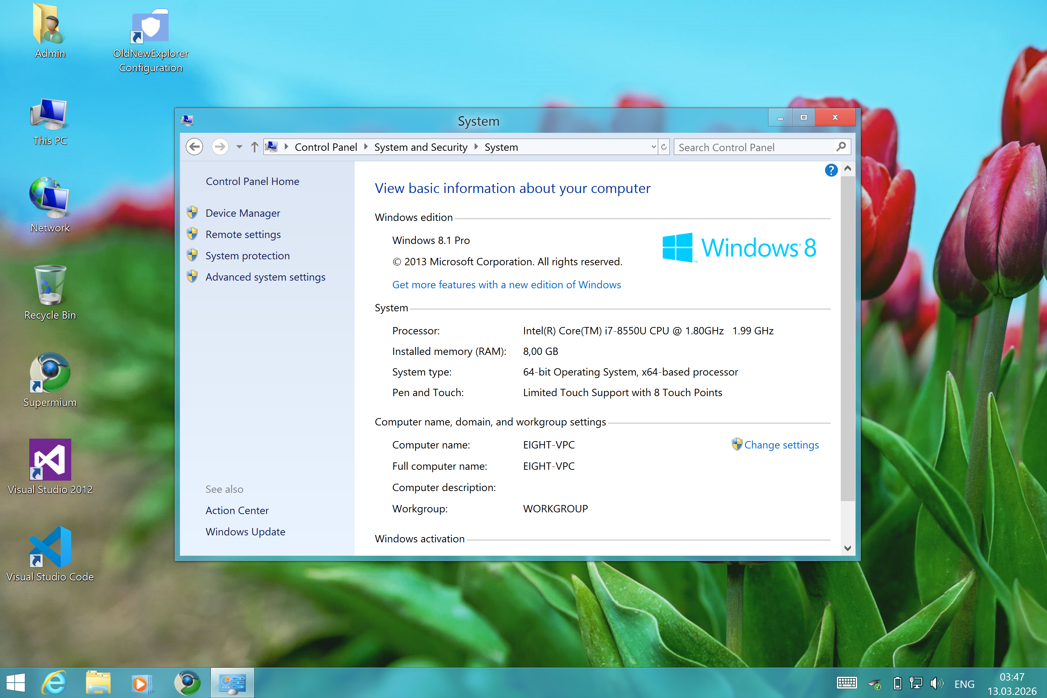Select the Visual Studio 2012 desktop shortcut

pyautogui.click(x=50, y=467)
